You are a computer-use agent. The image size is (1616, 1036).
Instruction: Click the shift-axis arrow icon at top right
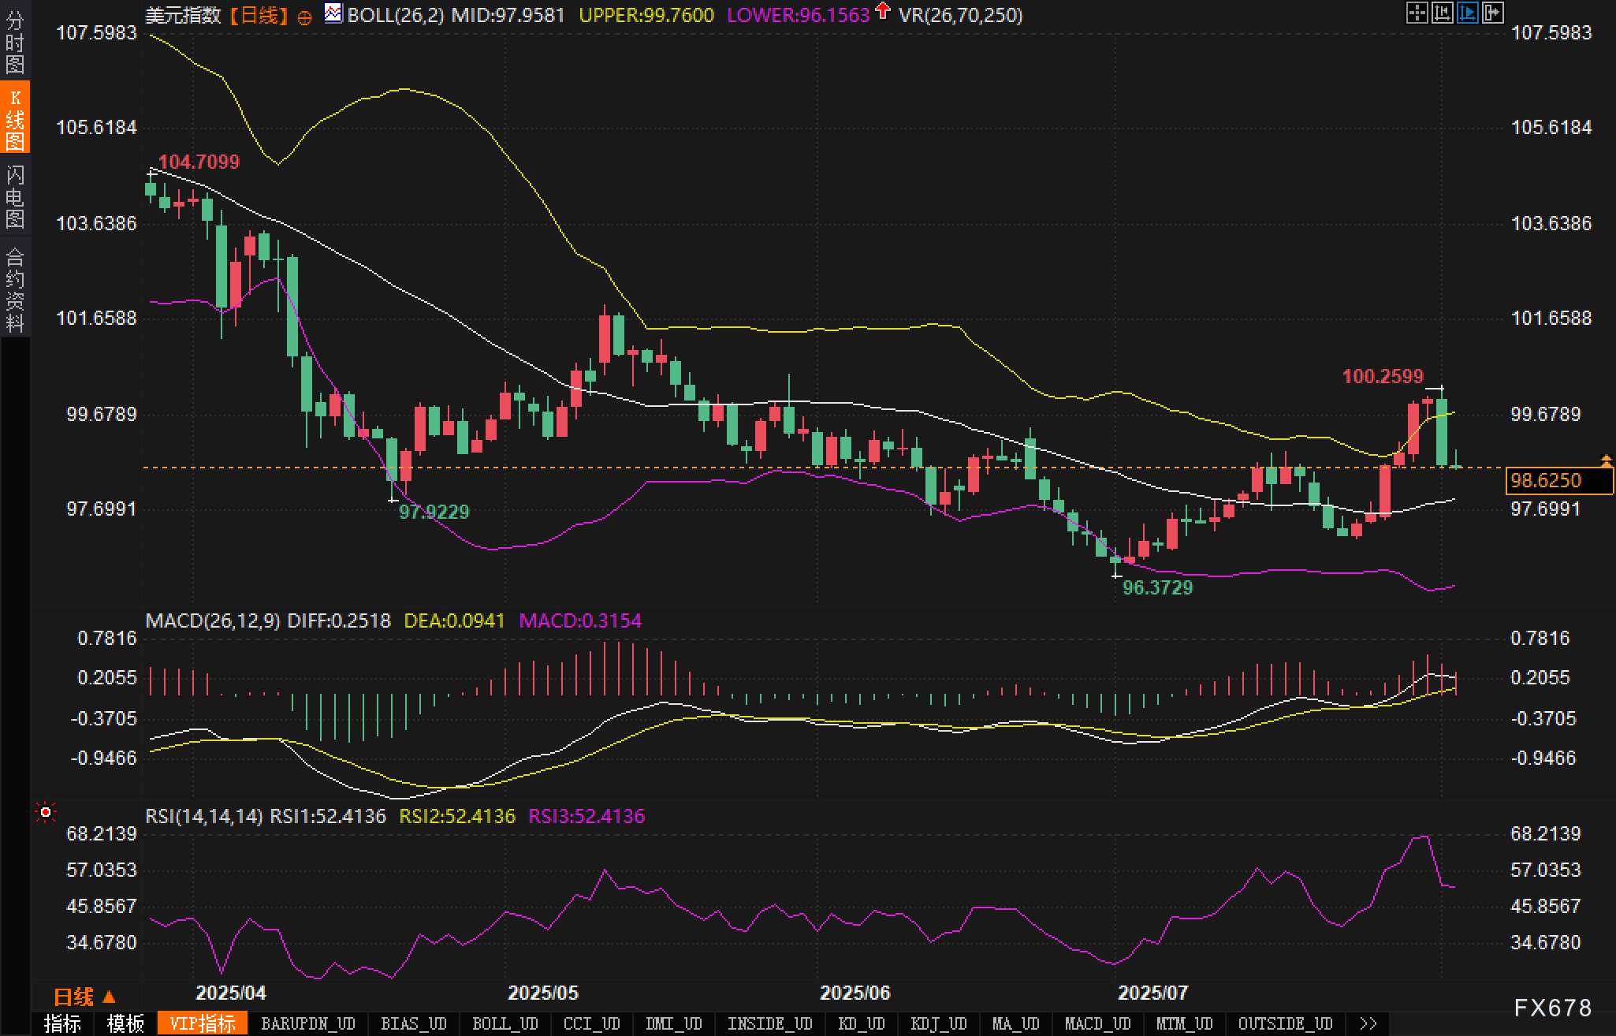(x=1492, y=13)
